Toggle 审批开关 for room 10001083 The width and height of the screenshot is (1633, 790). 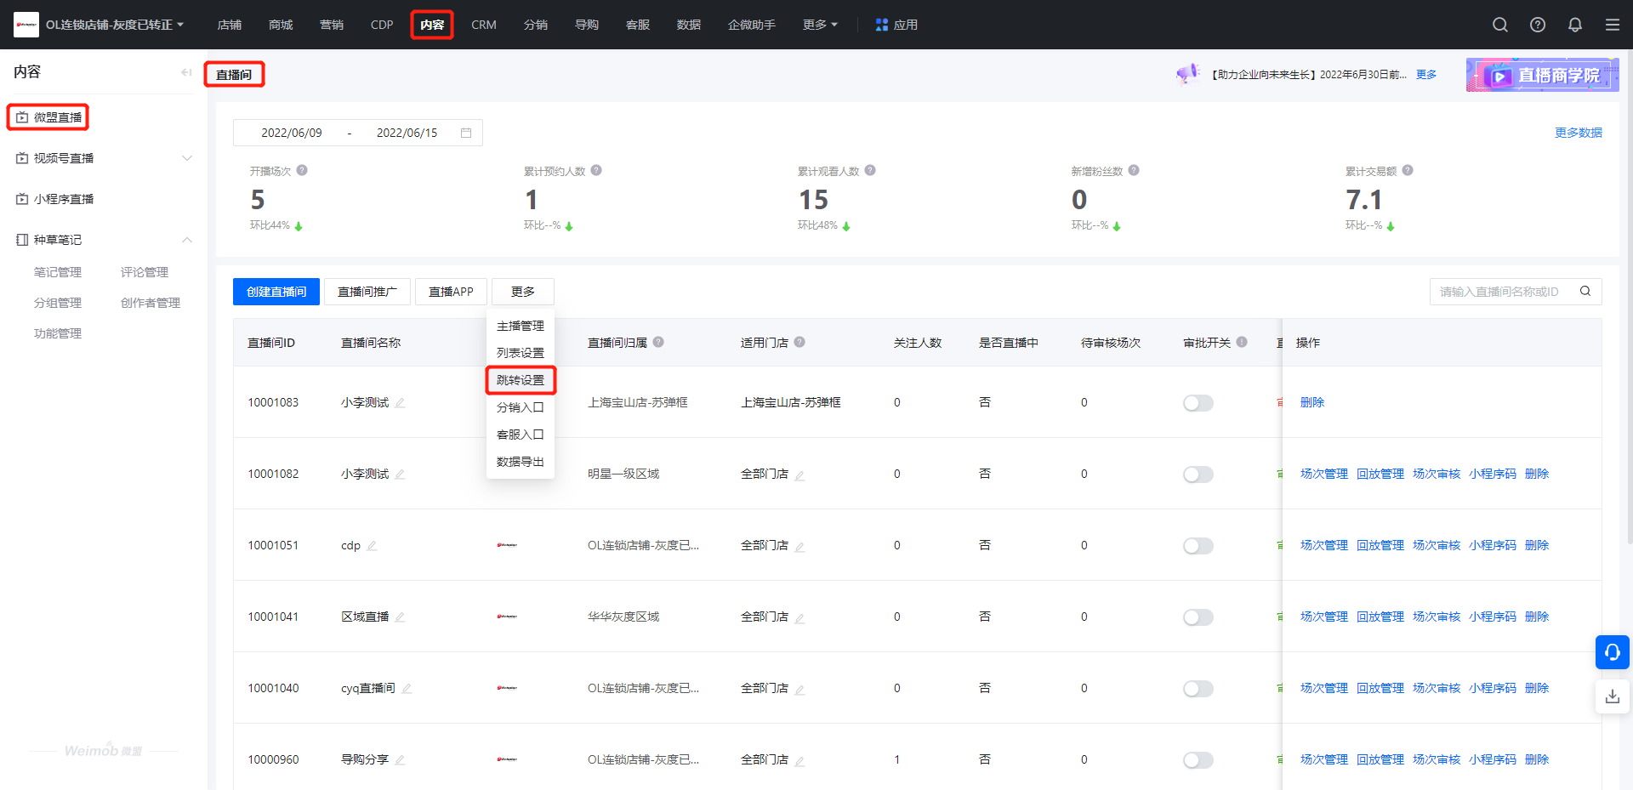1198,403
